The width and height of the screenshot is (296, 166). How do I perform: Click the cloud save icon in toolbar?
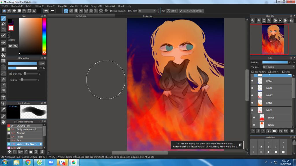[x=4, y=11]
